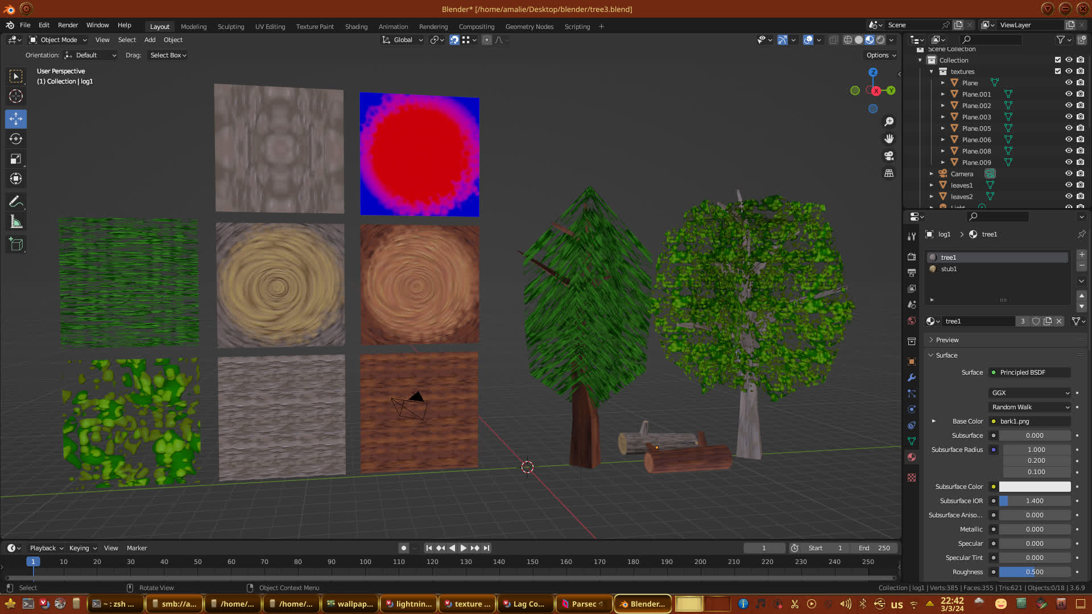Select the Scale tool
The image size is (1092, 614).
(16, 159)
